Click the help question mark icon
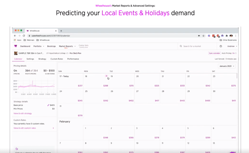The image size is (249, 153). [221, 46]
